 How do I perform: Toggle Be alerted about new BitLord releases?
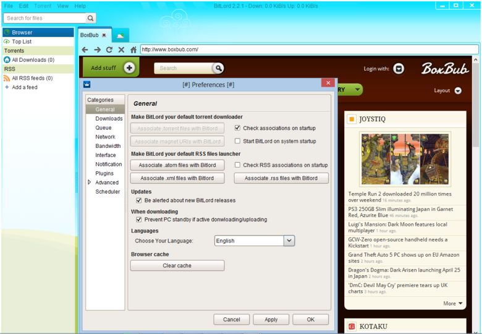(x=139, y=200)
